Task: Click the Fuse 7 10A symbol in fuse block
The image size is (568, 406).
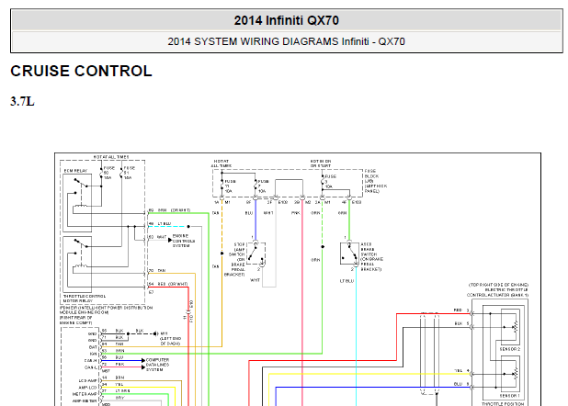Action: (256, 186)
